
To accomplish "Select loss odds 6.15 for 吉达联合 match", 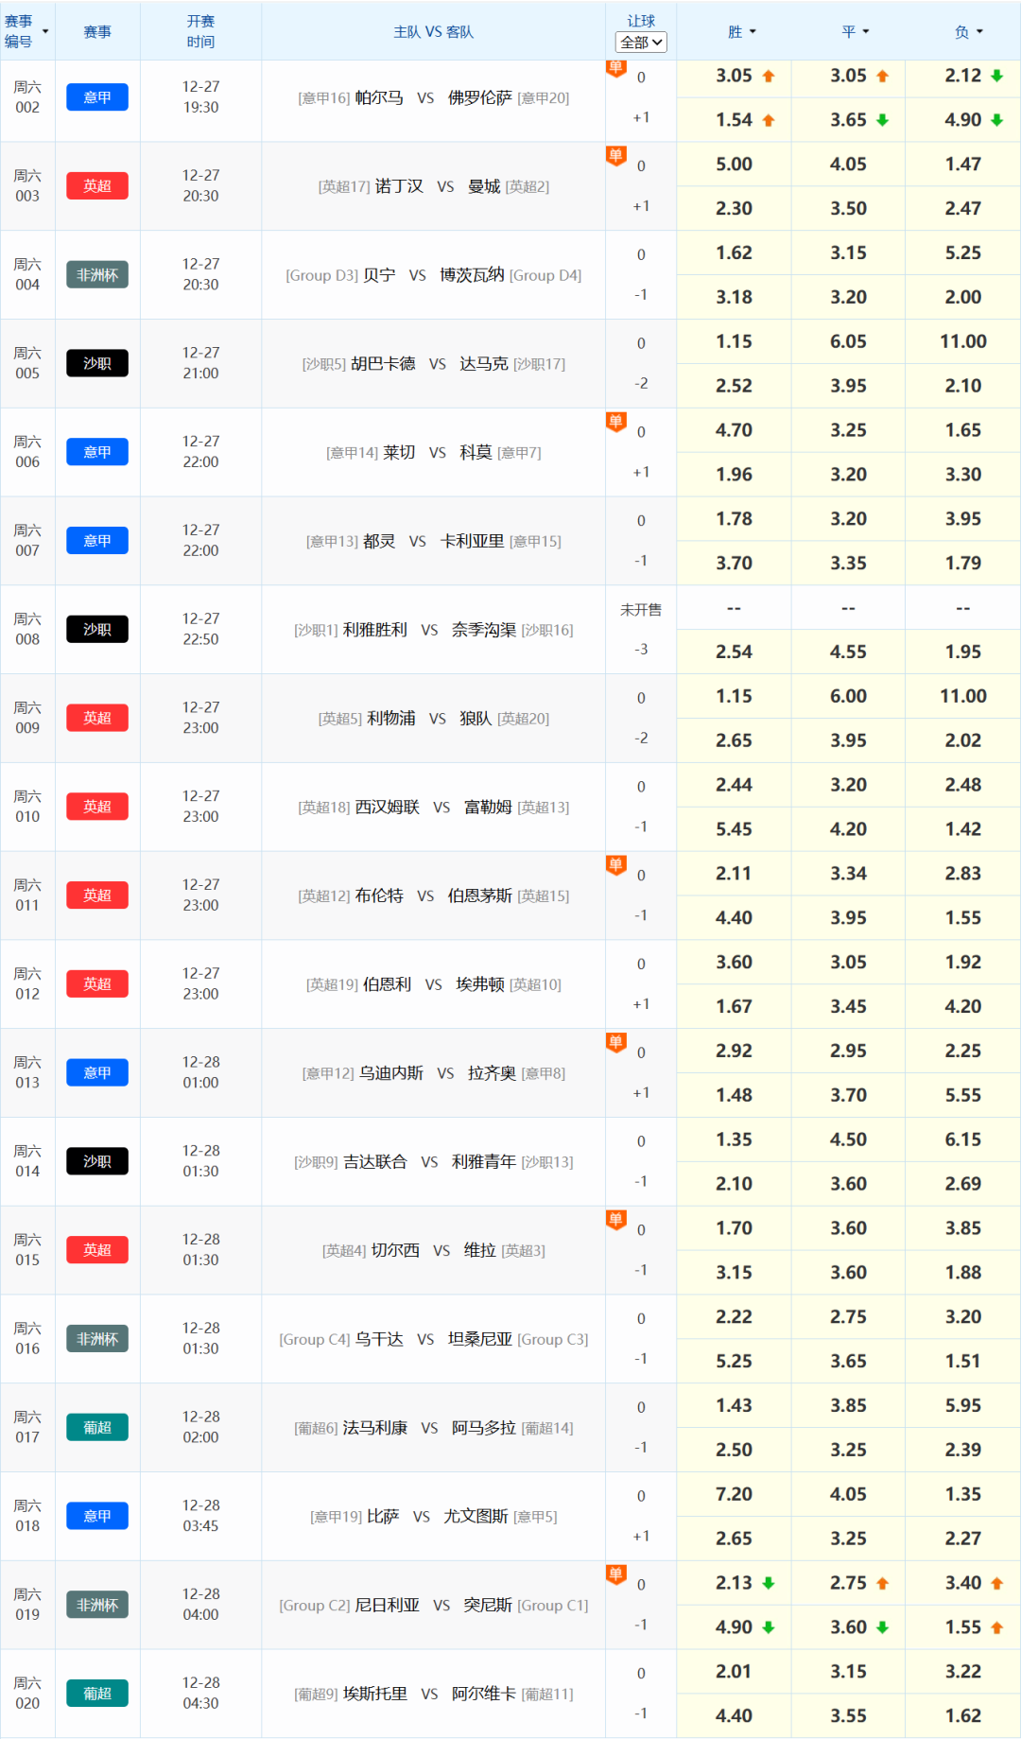I will pos(962,1139).
